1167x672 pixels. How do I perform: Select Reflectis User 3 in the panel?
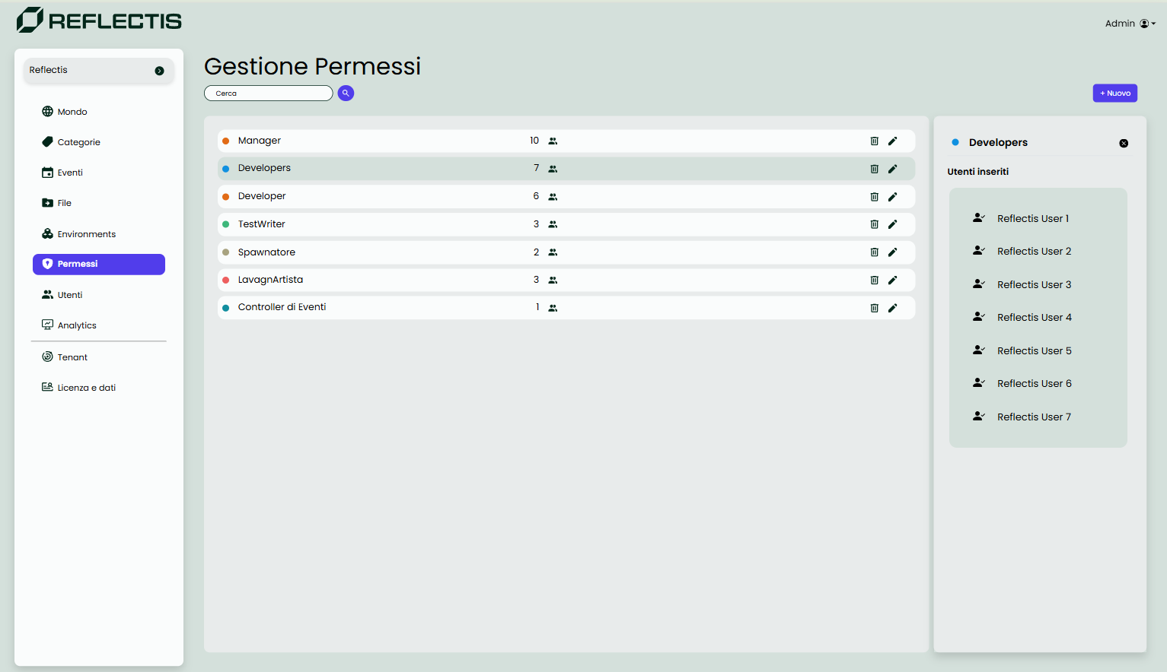coord(1034,284)
